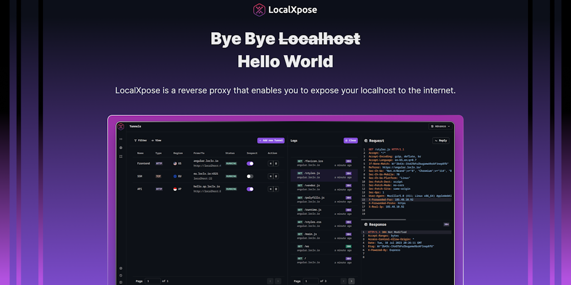The image size is (571, 285).
Task: Select the GET /styles.js log entry
Action: click(324, 175)
